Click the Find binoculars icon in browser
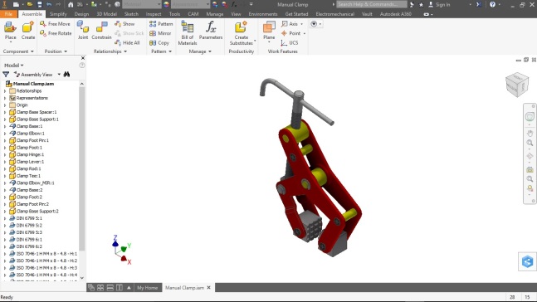 (x=66, y=75)
